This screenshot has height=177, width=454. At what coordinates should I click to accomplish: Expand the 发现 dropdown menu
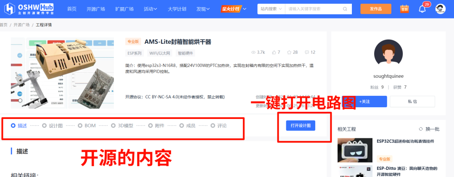tap(203, 9)
